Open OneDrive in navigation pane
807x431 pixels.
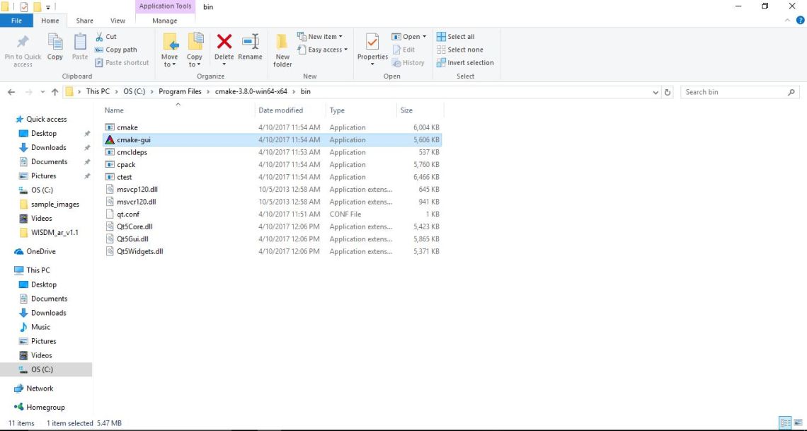point(40,251)
